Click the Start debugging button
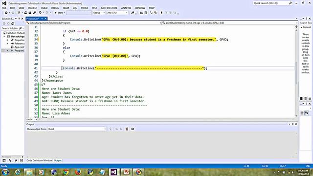 pos(59,13)
